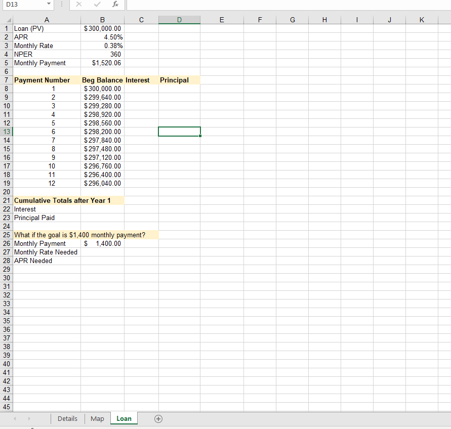Select column G header
This screenshot has width=451, height=429.
coord(292,20)
